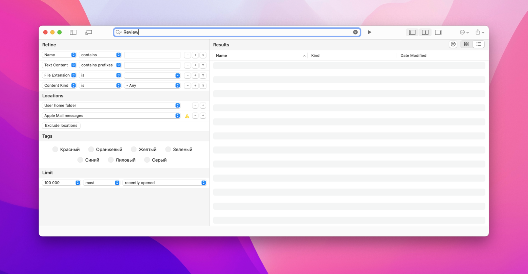This screenshot has height=274, width=528.
Task: Change File Extension 'is' operator
Action: tap(100, 75)
